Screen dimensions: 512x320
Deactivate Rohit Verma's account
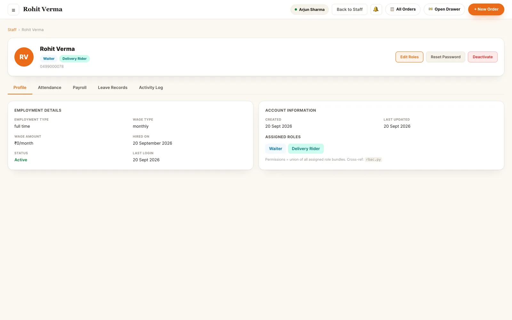point(483,57)
